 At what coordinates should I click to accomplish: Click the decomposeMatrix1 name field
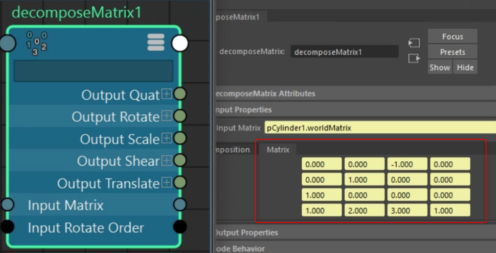344,52
